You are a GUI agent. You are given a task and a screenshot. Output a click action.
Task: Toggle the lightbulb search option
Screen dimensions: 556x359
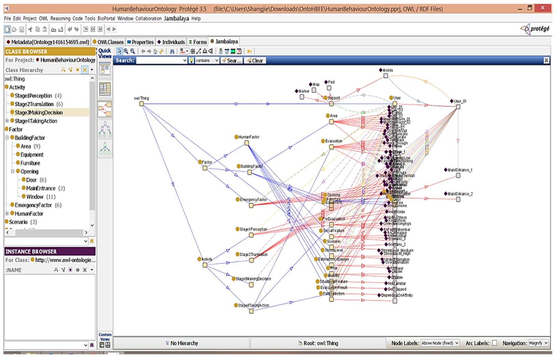point(191,60)
